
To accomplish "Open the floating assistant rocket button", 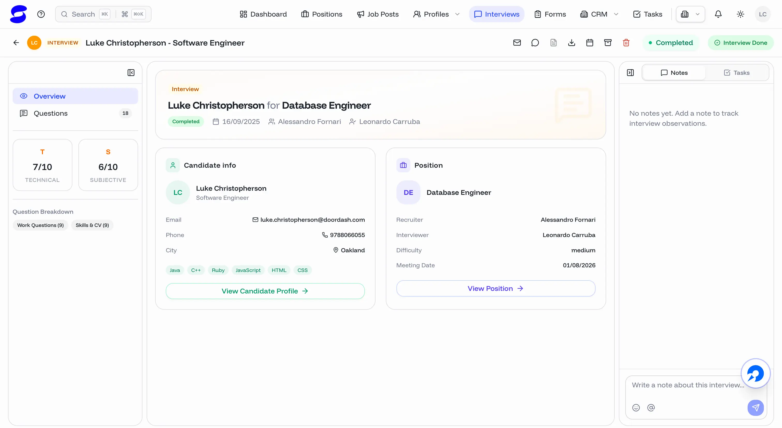I will 755,374.
